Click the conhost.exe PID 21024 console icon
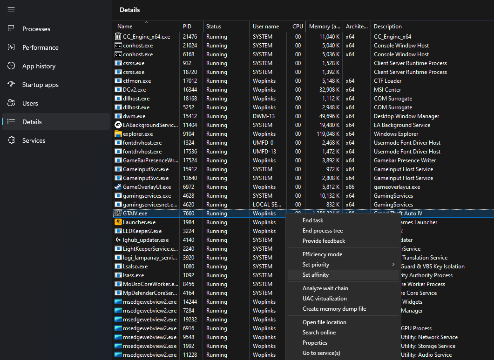Viewport: 494px width, 360px height. point(118,45)
